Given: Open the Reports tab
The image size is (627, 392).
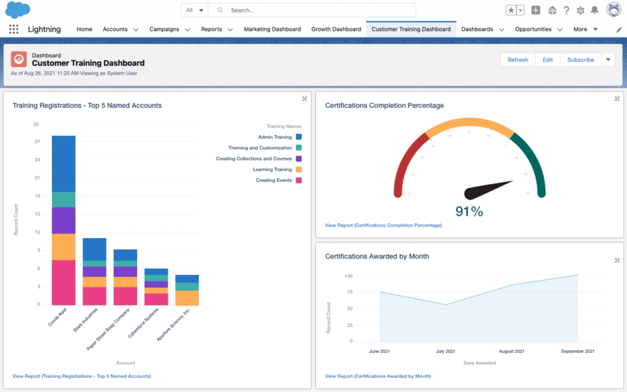Looking at the screenshot, I should (x=211, y=29).
